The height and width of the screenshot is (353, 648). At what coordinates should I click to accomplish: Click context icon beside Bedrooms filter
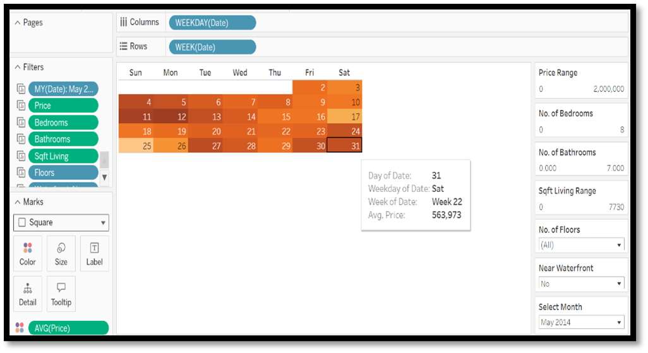tap(20, 123)
